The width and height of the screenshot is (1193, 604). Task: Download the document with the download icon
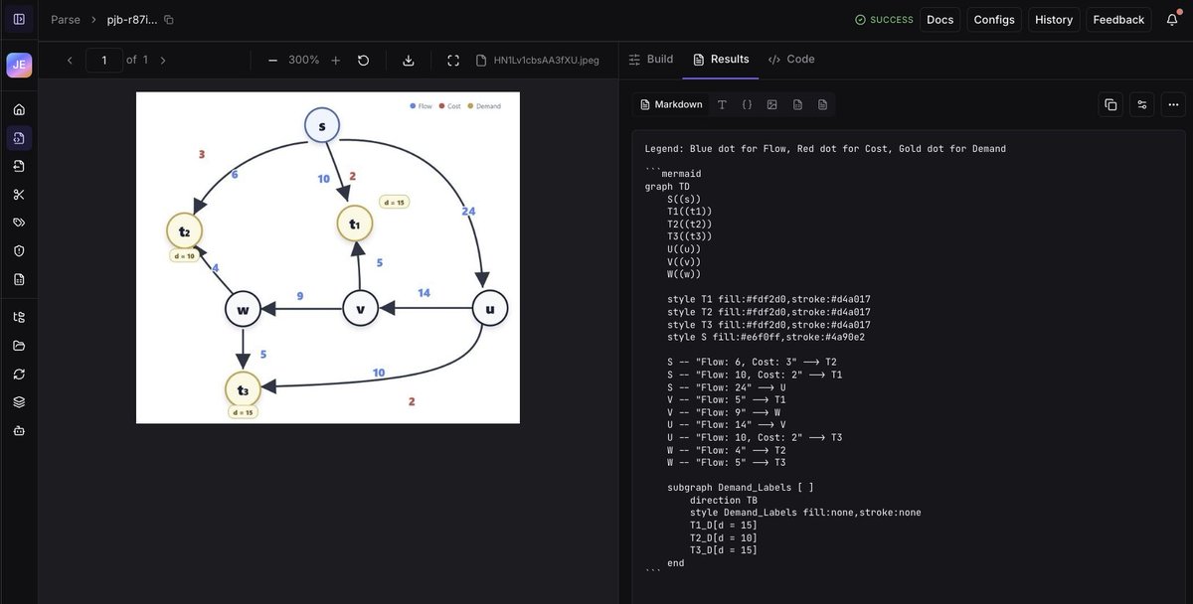point(409,60)
